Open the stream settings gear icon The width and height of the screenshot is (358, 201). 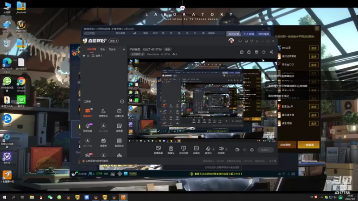coord(252,150)
